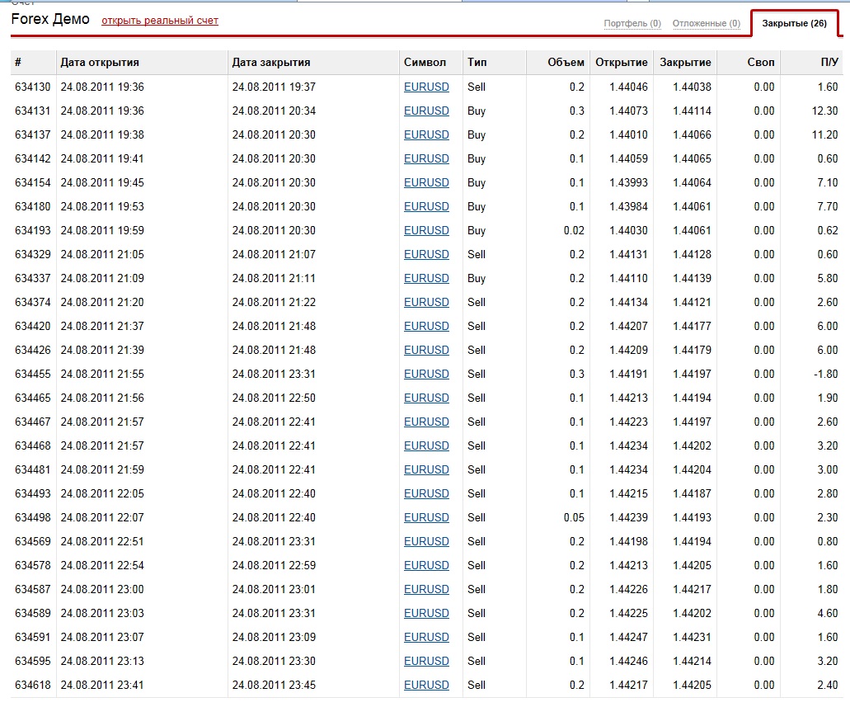The width and height of the screenshot is (850, 707).
Task: Click the volume value 0.02
Action: point(574,230)
